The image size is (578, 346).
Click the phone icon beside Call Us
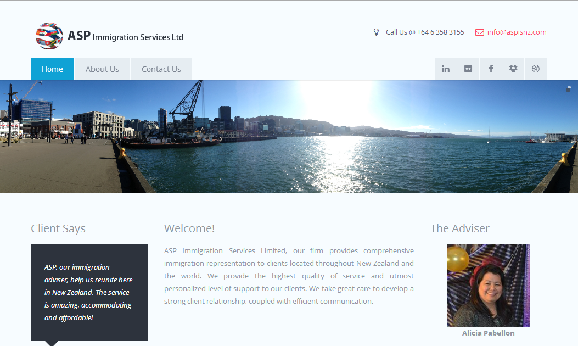click(x=376, y=32)
